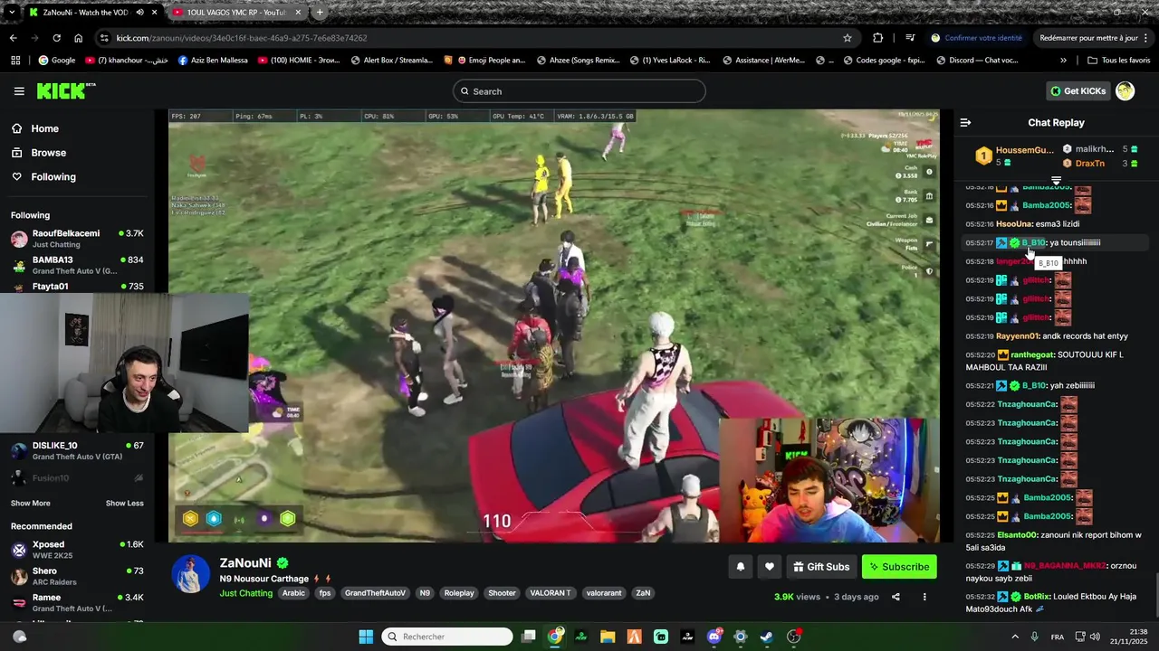Open the Just Chatting category link

click(245, 593)
